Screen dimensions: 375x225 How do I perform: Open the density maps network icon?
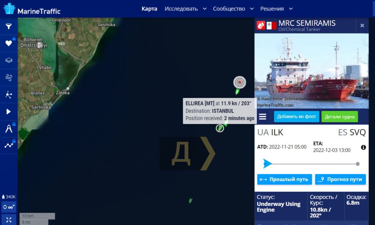[x=9, y=95]
